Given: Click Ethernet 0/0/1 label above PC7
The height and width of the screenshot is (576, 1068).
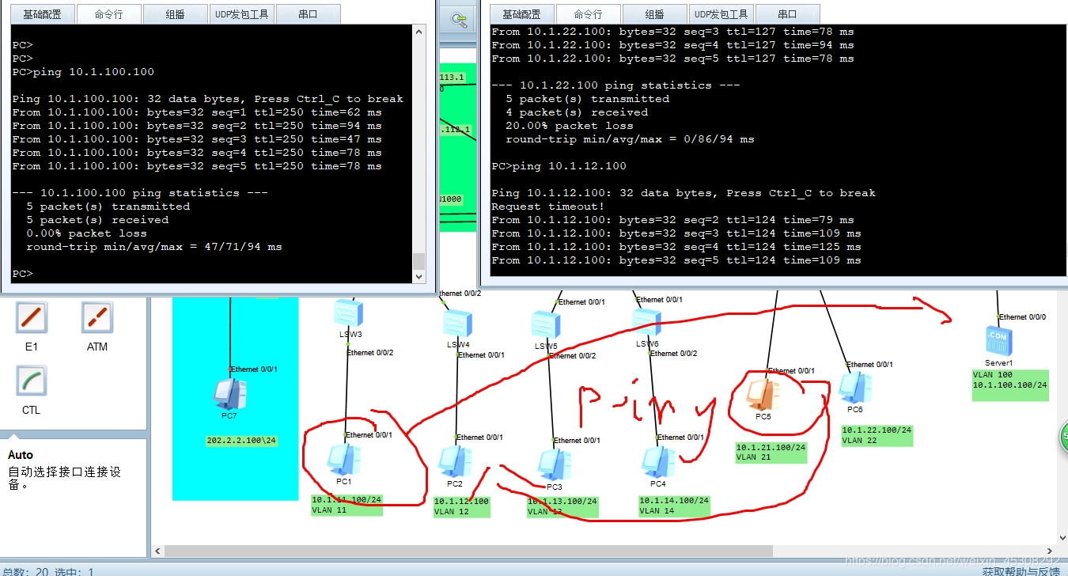Looking at the screenshot, I should pos(254,369).
